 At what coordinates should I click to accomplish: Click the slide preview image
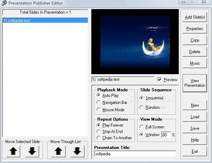pyautogui.click(x=135, y=42)
